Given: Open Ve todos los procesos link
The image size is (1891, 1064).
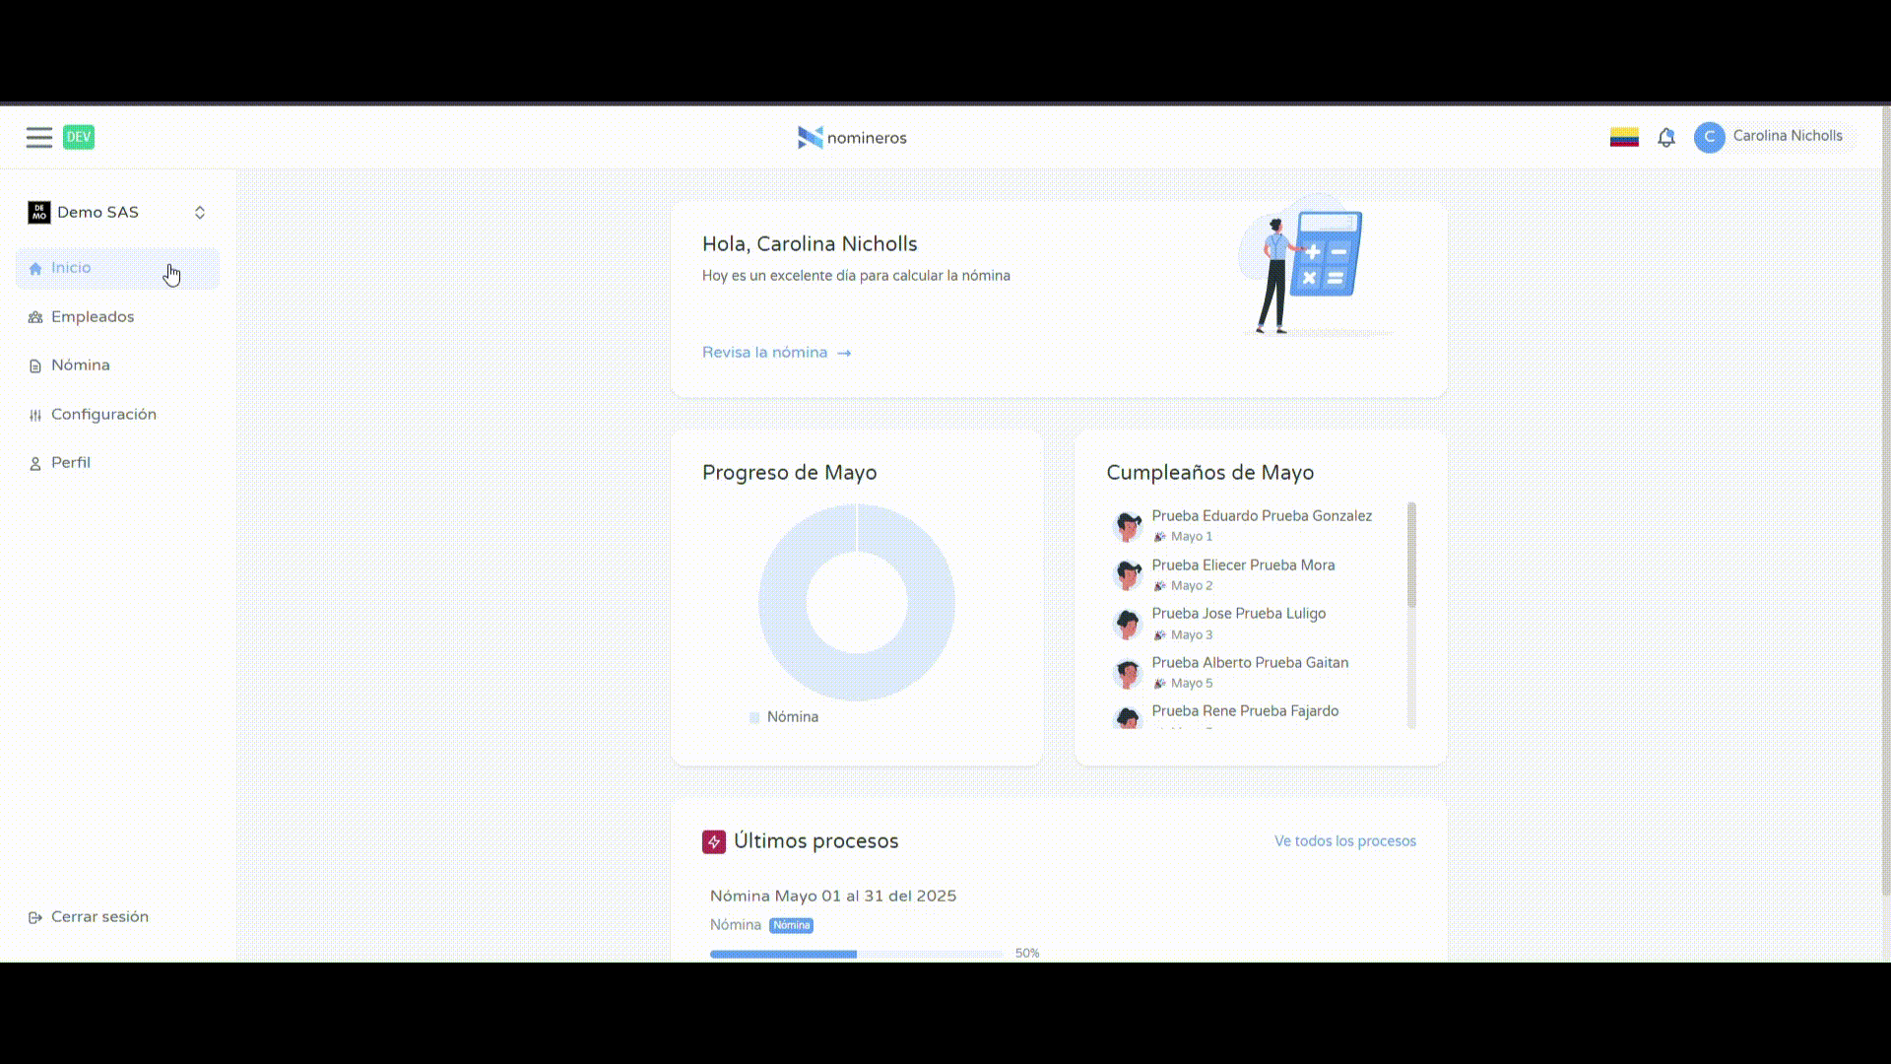Looking at the screenshot, I should (x=1344, y=841).
